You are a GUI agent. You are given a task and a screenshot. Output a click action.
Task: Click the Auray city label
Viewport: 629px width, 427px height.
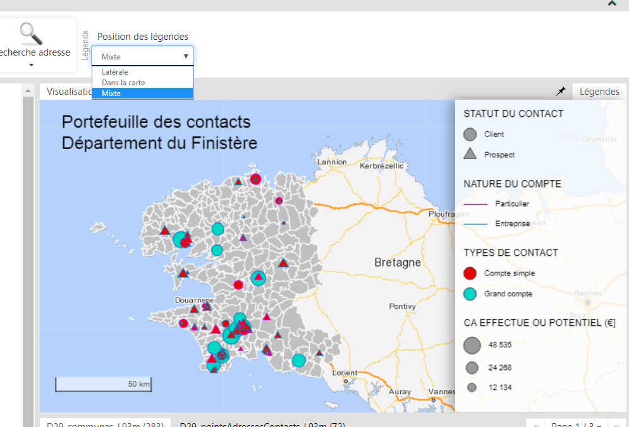tap(400, 392)
